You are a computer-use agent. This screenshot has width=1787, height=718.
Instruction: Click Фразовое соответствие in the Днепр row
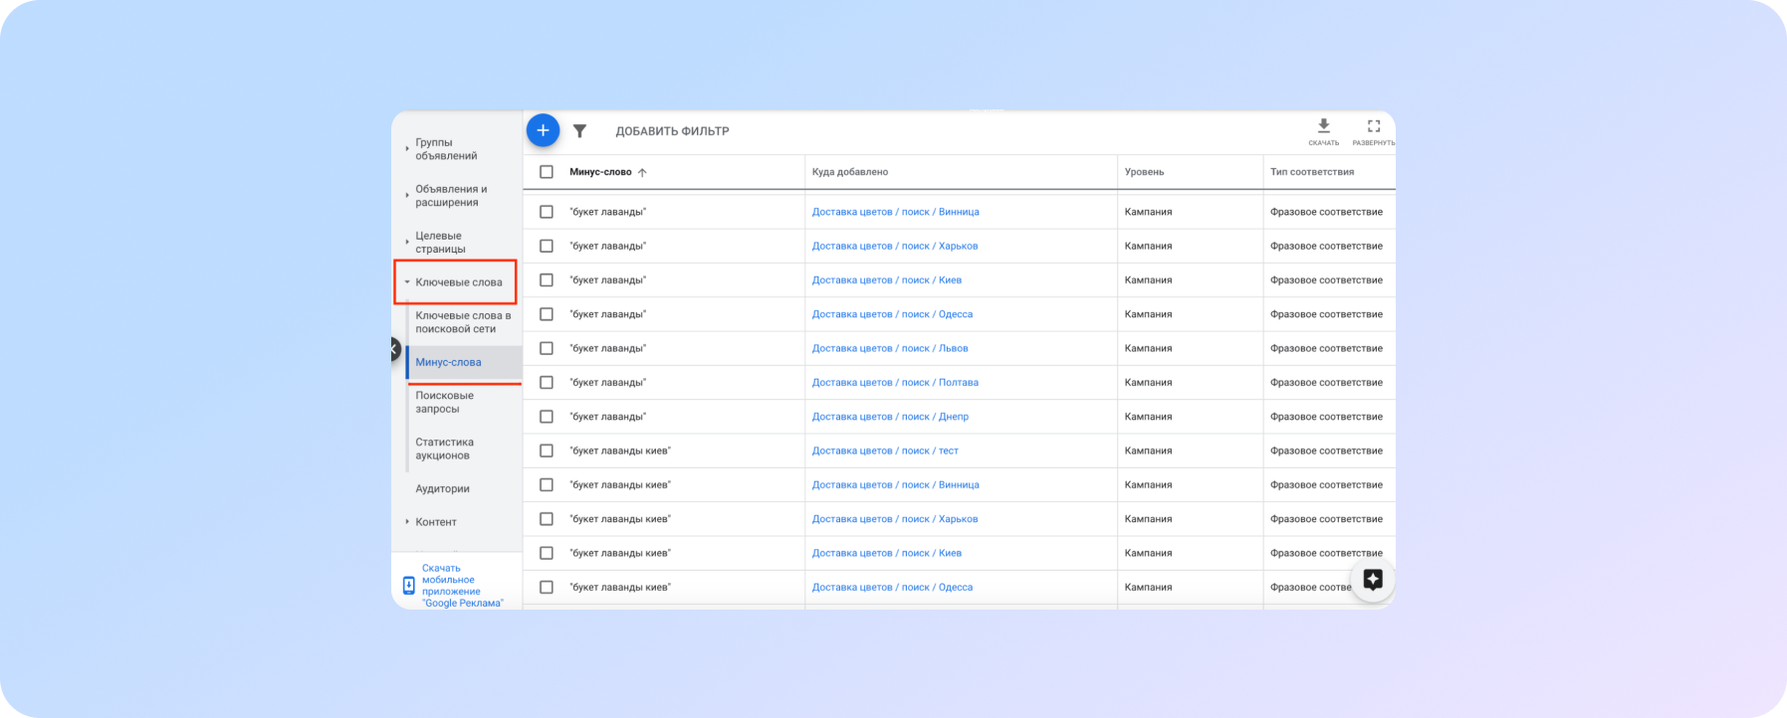(1326, 417)
